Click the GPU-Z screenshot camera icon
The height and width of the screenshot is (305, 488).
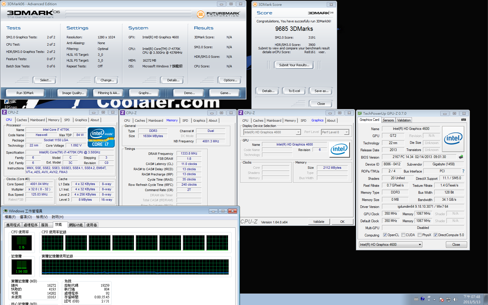coord(464,120)
